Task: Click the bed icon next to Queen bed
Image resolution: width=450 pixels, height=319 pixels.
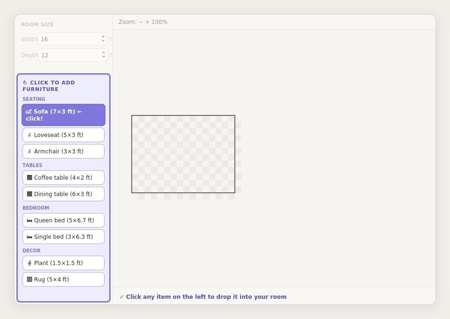Action: (30, 220)
